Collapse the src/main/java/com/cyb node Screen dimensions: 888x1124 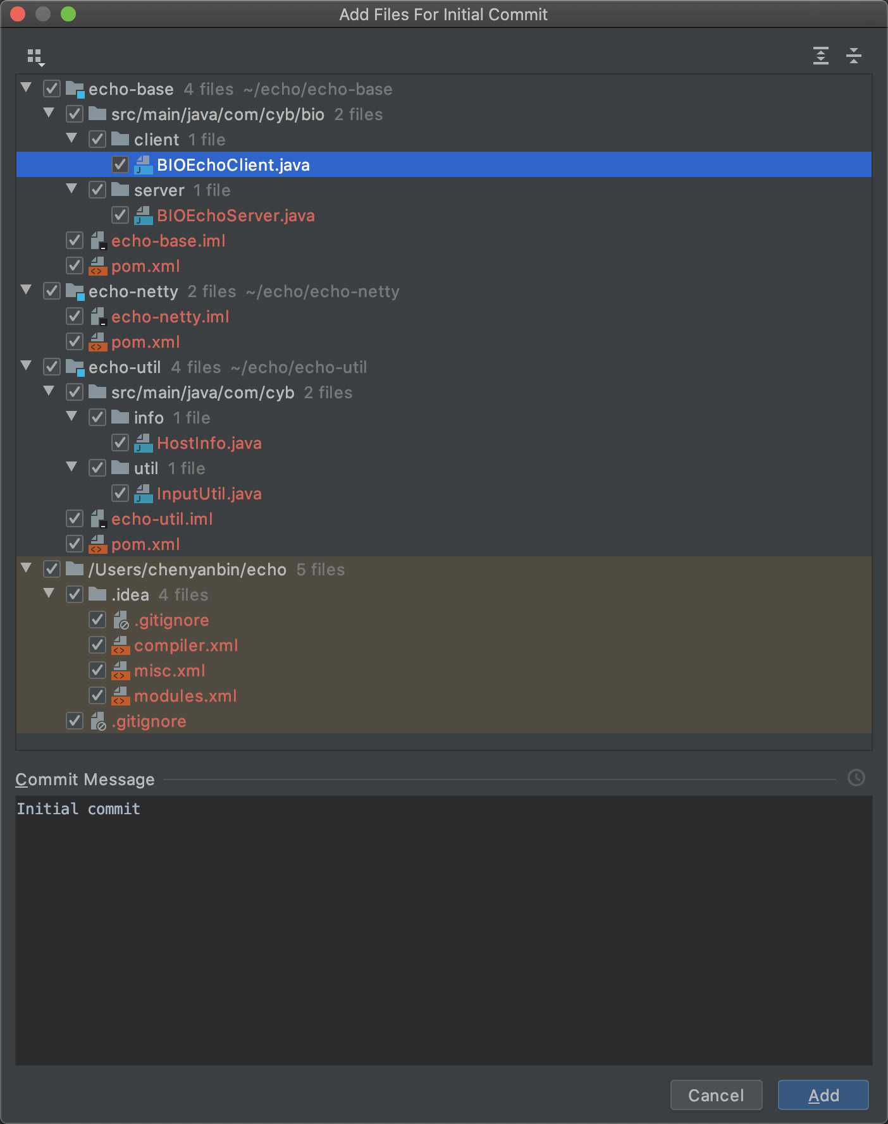click(49, 391)
